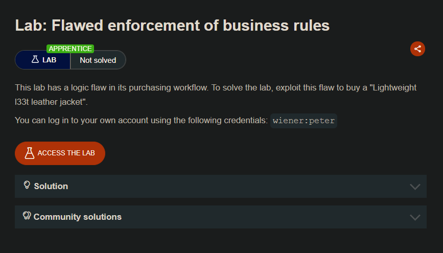Open Community solutions by its title

point(77,217)
